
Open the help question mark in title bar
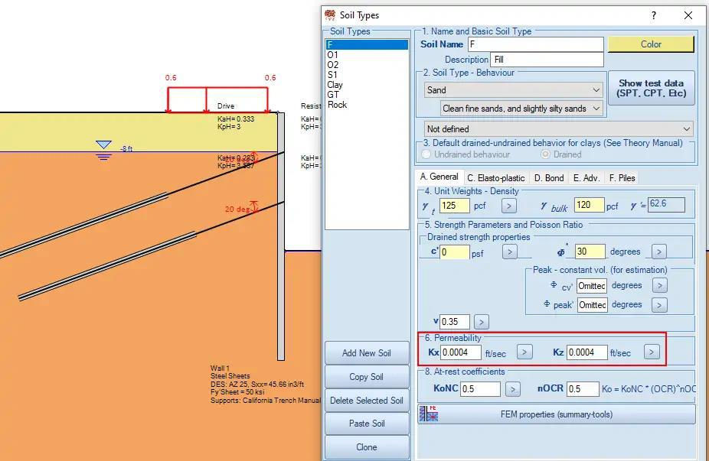[x=654, y=15]
